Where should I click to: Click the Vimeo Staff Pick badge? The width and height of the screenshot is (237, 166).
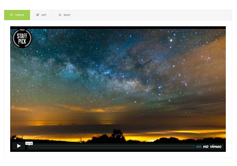click(22, 38)
